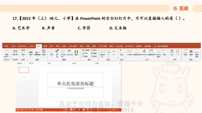
Task: Click the 图表 (Chart) bar icon
Action: click(x=76, y=51)
